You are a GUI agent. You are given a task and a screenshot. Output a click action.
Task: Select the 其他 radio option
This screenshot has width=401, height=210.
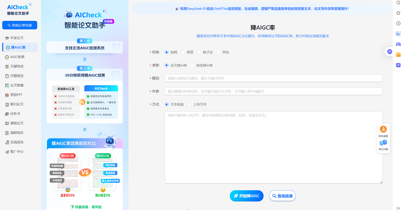coord(219,52)
